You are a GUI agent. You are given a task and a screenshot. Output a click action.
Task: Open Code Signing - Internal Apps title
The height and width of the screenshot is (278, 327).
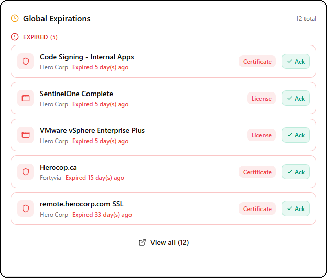click(x=87, y=57)
